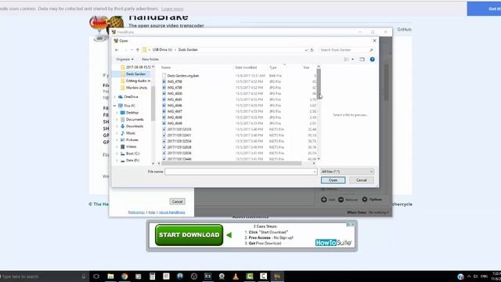Close the Start Download advertisement

pos(352,225)
